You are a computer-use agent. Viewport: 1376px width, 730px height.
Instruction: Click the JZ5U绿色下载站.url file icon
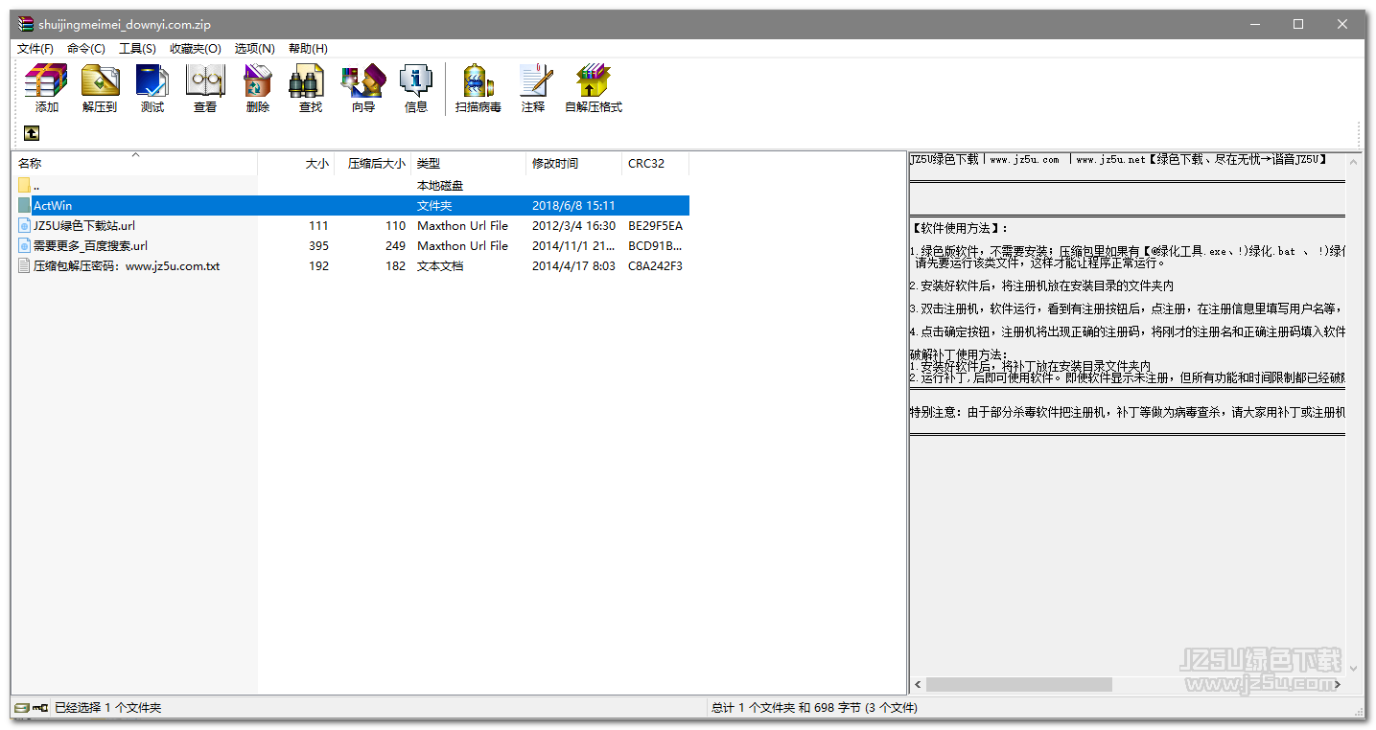[24, 226]
